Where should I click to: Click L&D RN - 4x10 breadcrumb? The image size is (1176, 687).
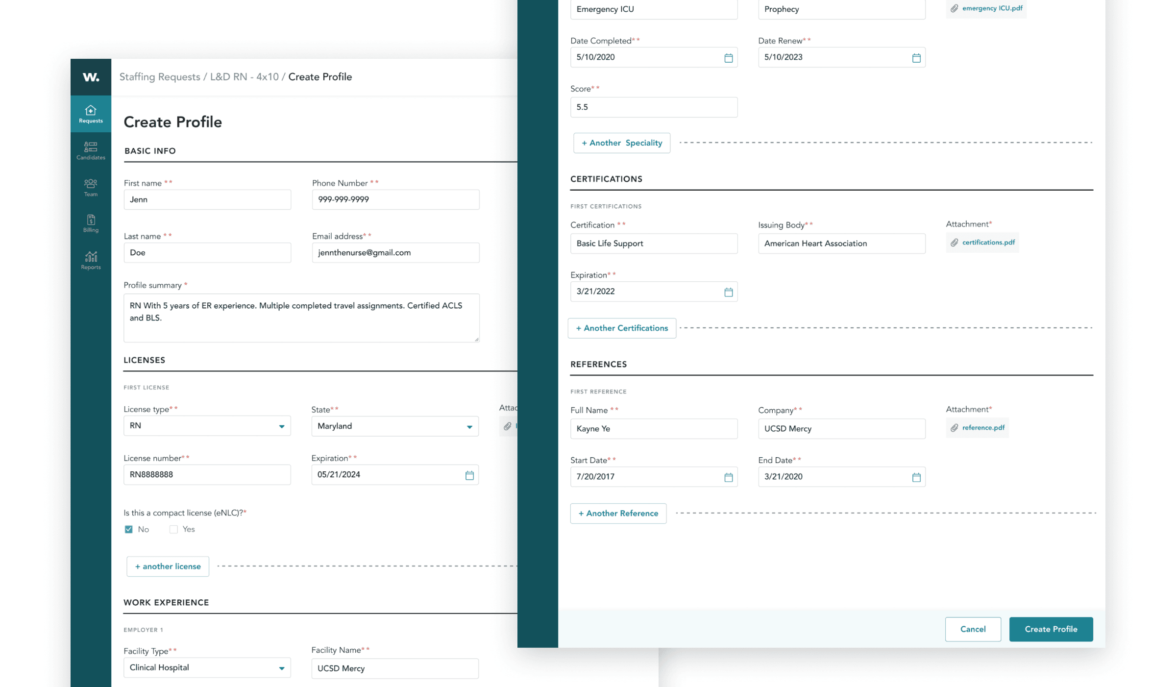(x=244, y=77)
